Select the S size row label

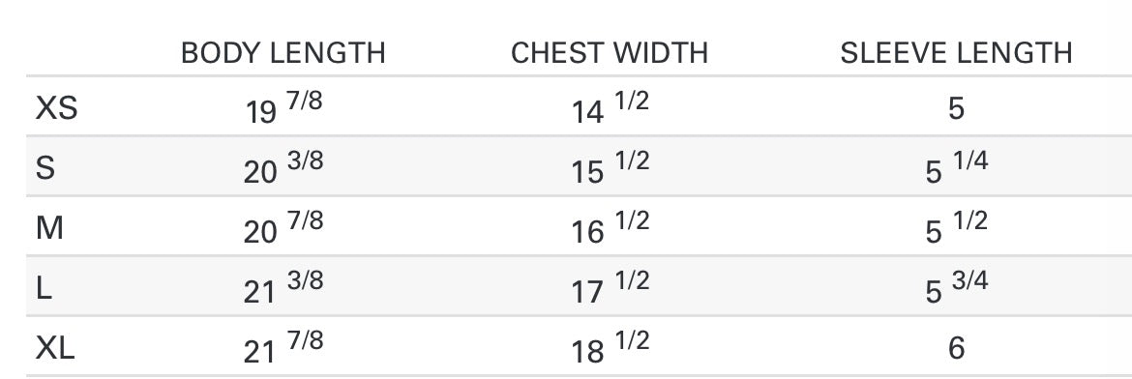click(x=45, y=169)
